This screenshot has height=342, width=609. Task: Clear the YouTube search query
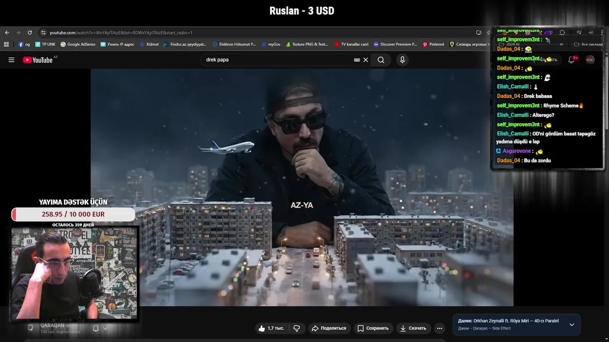point(366,60)
